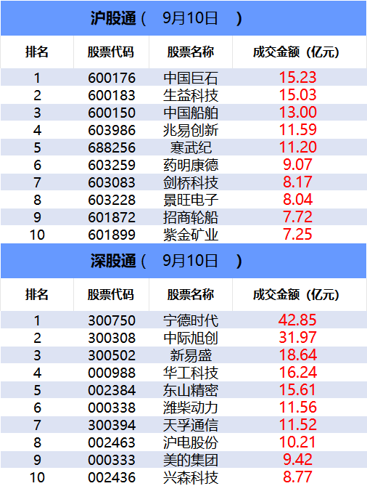Image resolution: width=367 pixels, height=486 pixels.
Task: Click stock name 紫金矿业
Action: pyautogui.click(x=191, y=235)
